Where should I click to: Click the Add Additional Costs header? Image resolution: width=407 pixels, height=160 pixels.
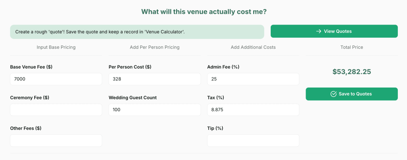(x=253, y=47)
